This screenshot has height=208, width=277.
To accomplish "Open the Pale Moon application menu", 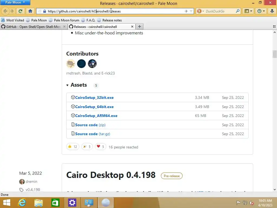I will coord(15,2).
